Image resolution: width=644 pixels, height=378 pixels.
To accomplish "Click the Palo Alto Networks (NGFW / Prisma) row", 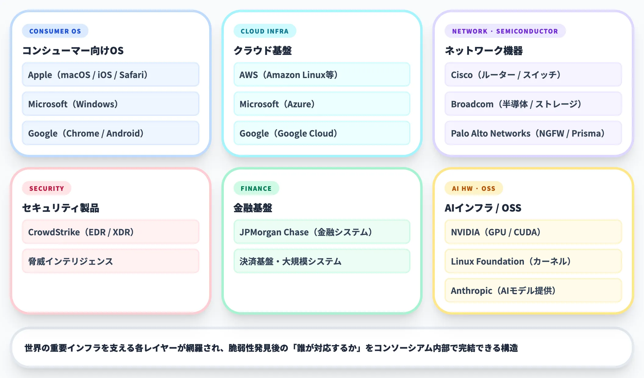I will [x=533, y=133].
